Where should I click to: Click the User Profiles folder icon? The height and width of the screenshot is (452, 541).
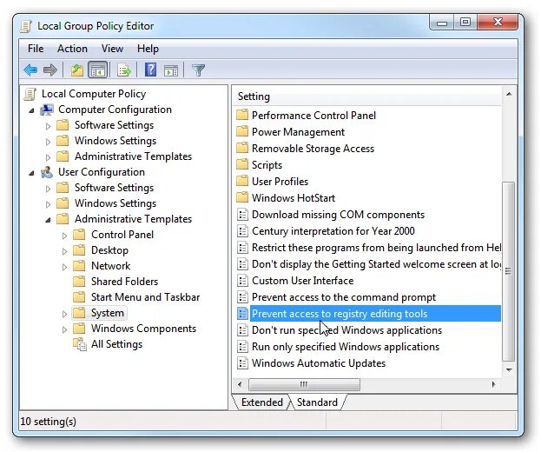tap(242, 181)
